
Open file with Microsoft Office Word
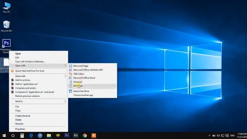pos(92,78)
